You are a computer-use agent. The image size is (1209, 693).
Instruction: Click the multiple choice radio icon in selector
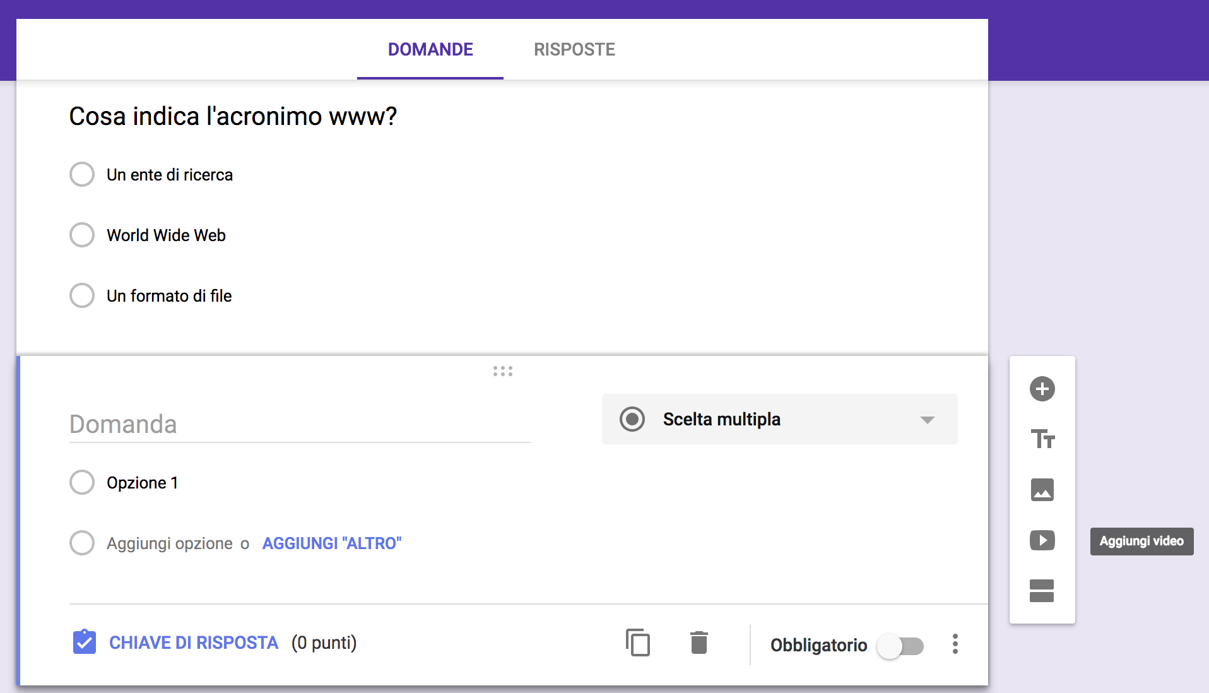pos(632,419)
